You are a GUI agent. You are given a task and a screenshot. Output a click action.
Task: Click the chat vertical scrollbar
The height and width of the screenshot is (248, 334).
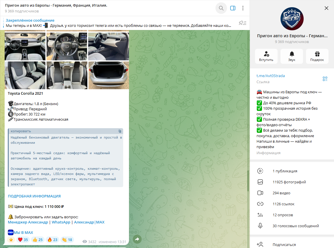pyautogui.click(x=248, y=181)
